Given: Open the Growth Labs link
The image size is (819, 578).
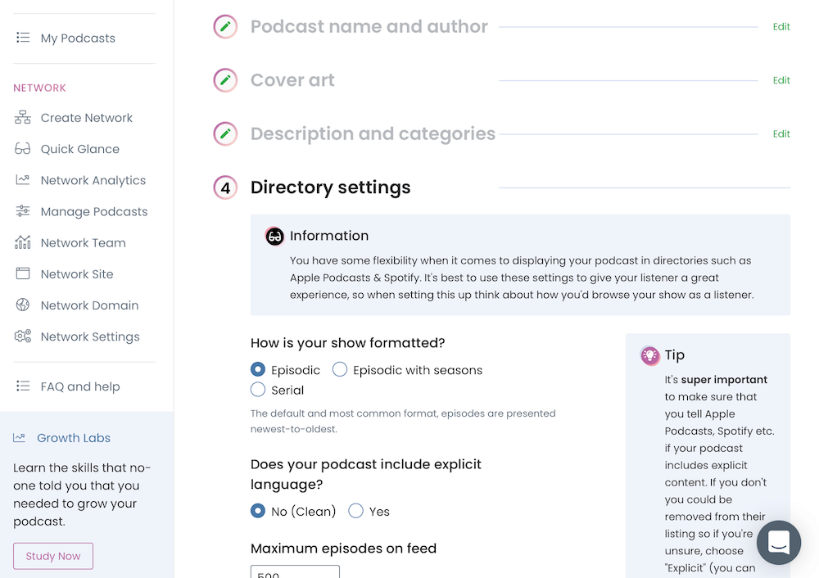Looking at the screenshot, I should coord(74,438).
